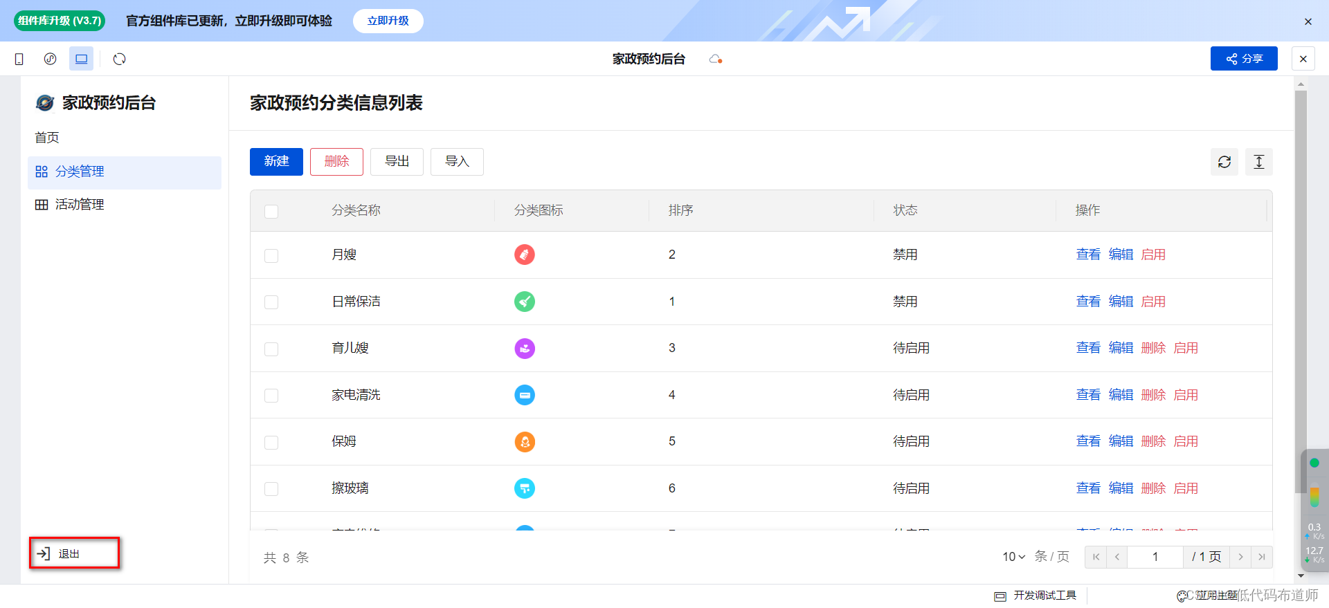Viewport: 1329px width, 608px height.
Task: Open 分类管理 in the sidebar
Action: coord(125,172)
